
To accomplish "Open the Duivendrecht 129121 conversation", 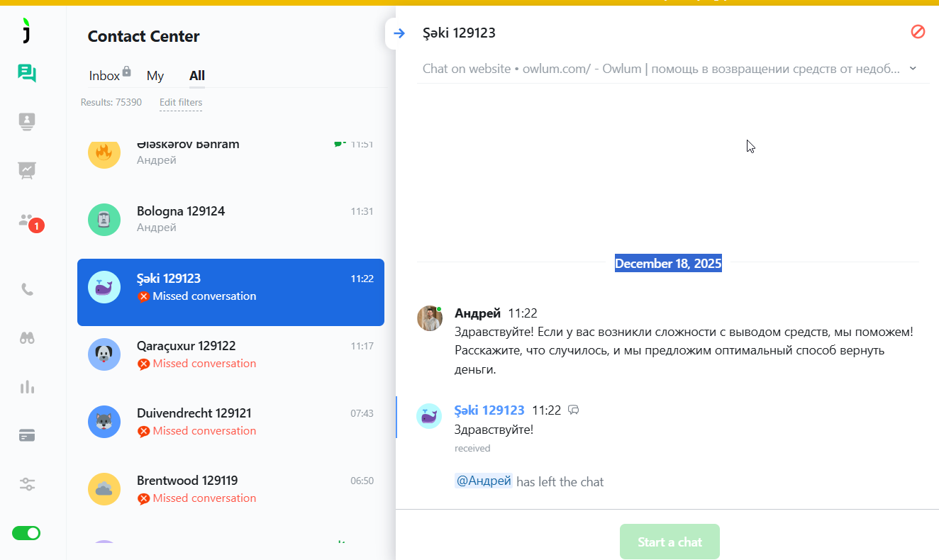I will [194, 413].
